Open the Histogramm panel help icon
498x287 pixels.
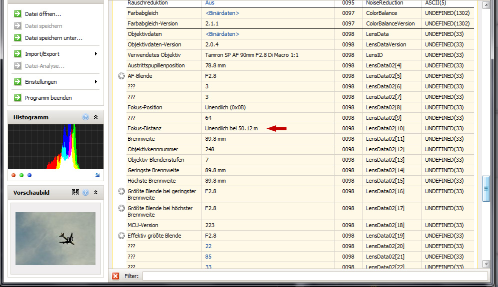(x=85, y=117)
